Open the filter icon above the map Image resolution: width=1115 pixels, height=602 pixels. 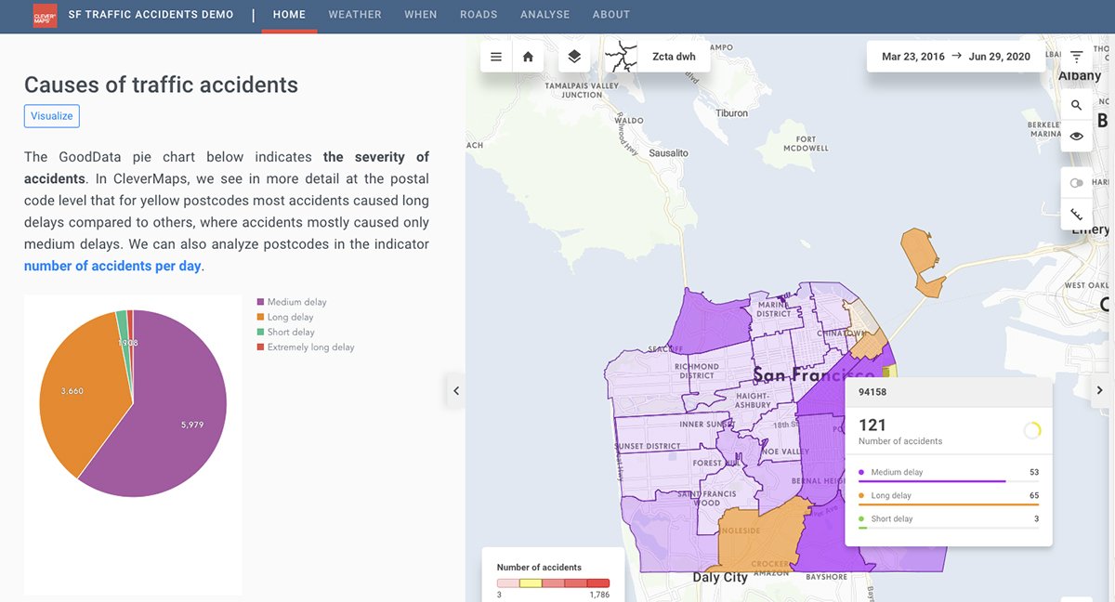coord(1077,56)
